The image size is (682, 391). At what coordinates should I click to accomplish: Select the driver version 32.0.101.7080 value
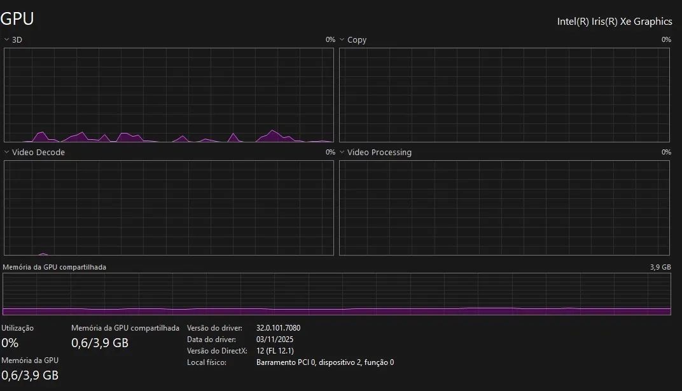[x=279, y=328]
